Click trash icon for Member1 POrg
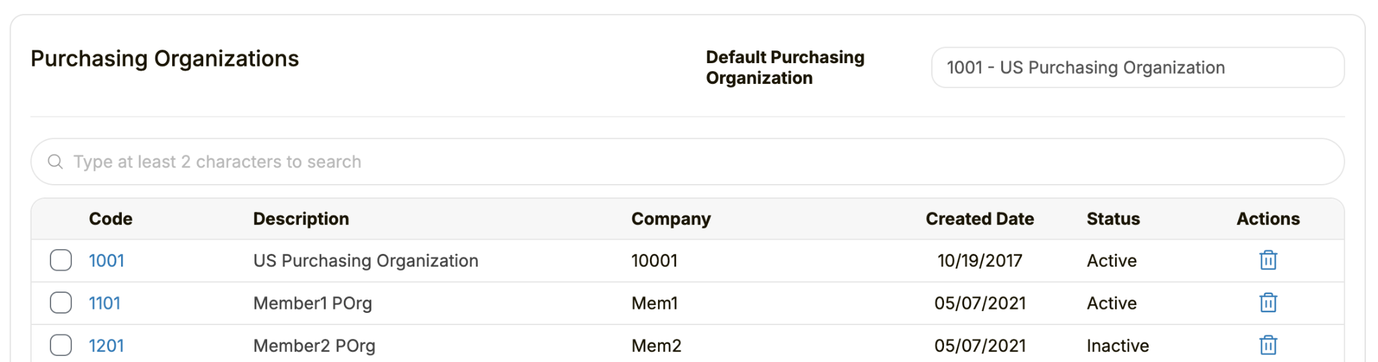1378x362 pixels. [x=1268, y=303]
